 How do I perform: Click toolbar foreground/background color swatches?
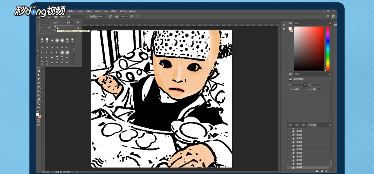[38, 116]
